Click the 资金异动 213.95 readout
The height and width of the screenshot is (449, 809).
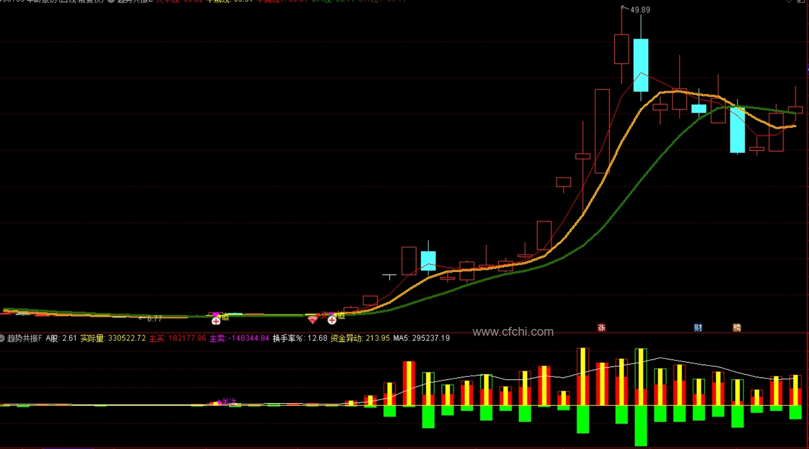tap(360, 338)
